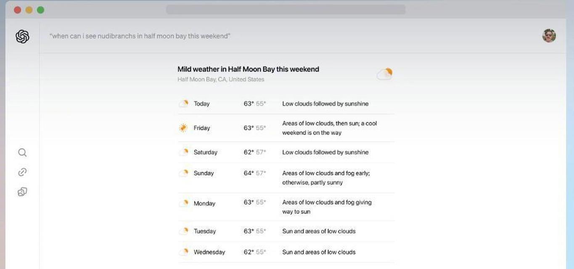This screenshot has width=574, height=269.
Task: Click the yellow window minimize button
Action: 29,10
